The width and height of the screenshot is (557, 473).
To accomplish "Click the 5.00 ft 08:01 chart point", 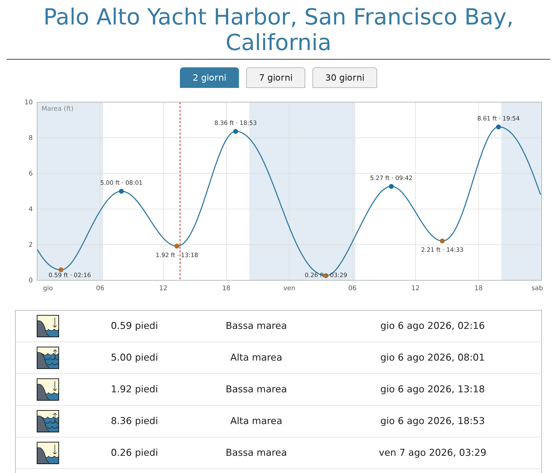I will 121,191.
